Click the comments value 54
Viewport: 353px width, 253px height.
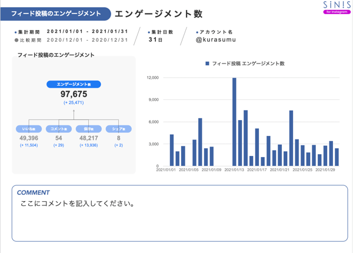[x=59, y=138]
